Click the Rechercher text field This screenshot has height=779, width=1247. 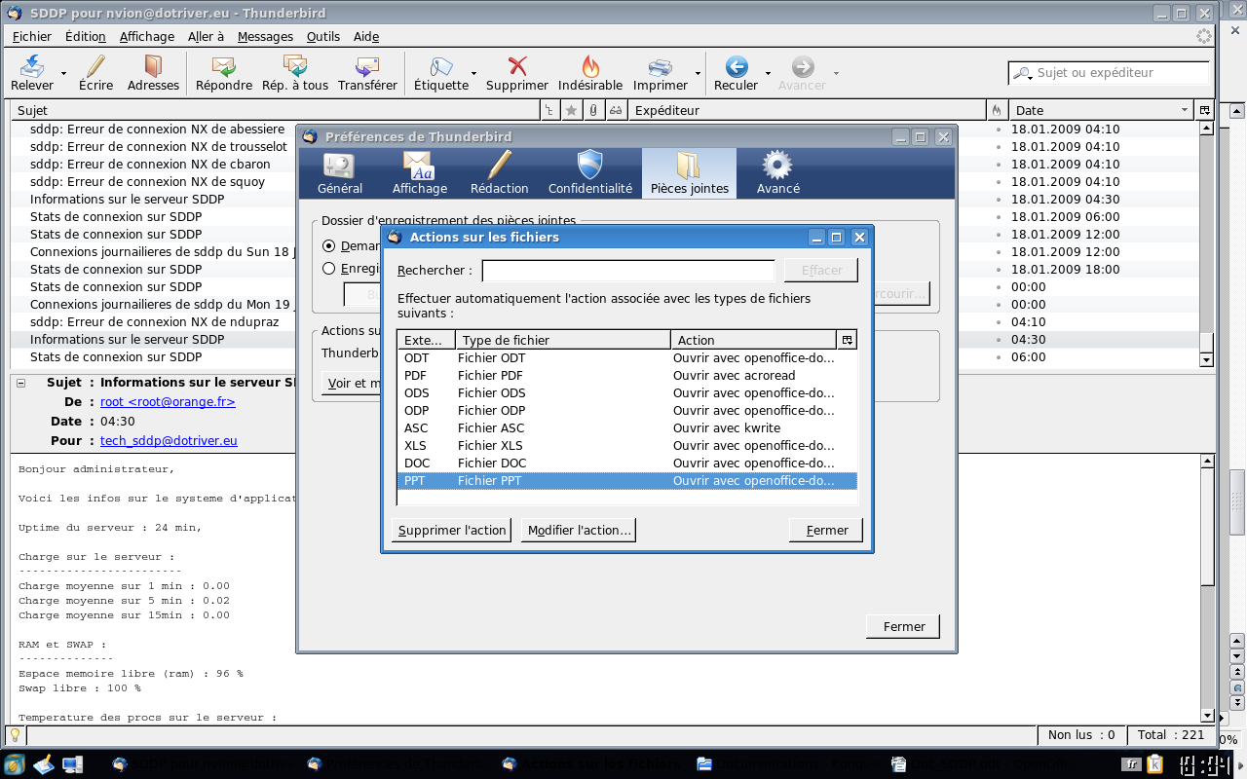tap(628, 271)
